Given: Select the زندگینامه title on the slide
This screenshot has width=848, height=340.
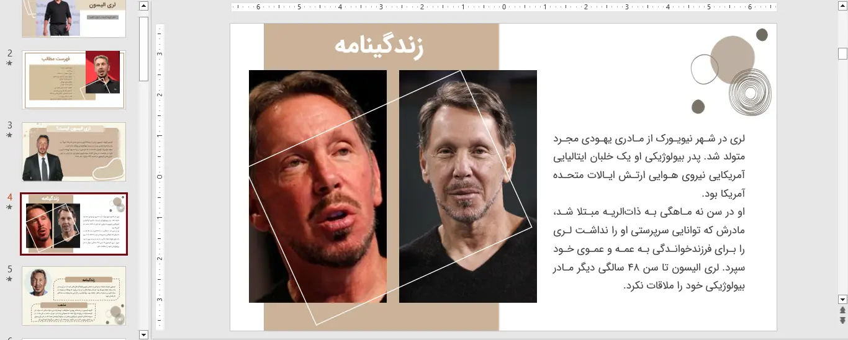Looking at the screenshot, I should click(380, 47).
